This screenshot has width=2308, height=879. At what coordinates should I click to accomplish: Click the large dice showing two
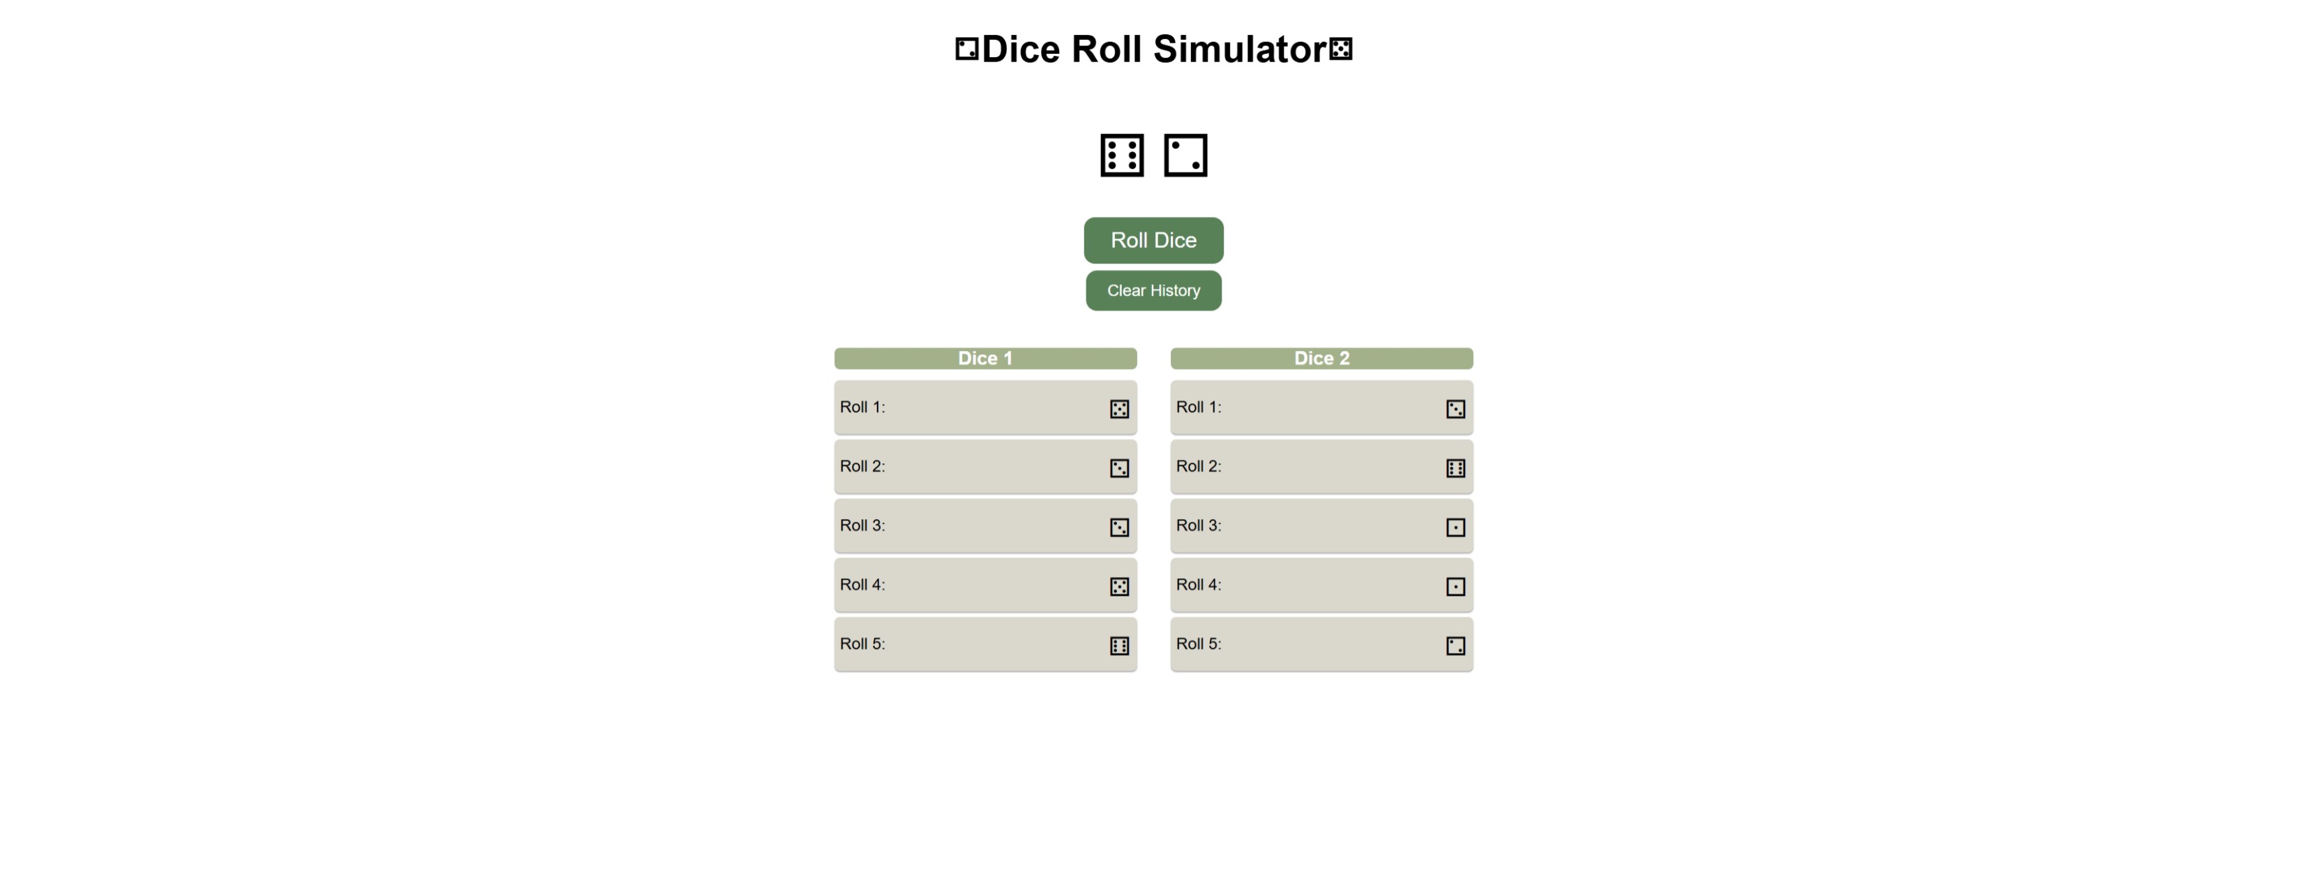(x=1186, y=154)
